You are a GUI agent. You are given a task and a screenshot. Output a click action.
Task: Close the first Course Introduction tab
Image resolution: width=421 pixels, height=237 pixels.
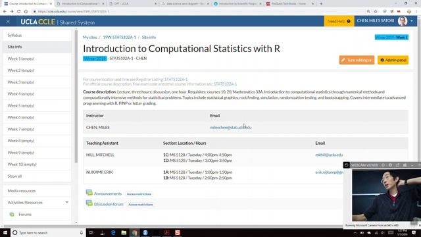(51, 4)
